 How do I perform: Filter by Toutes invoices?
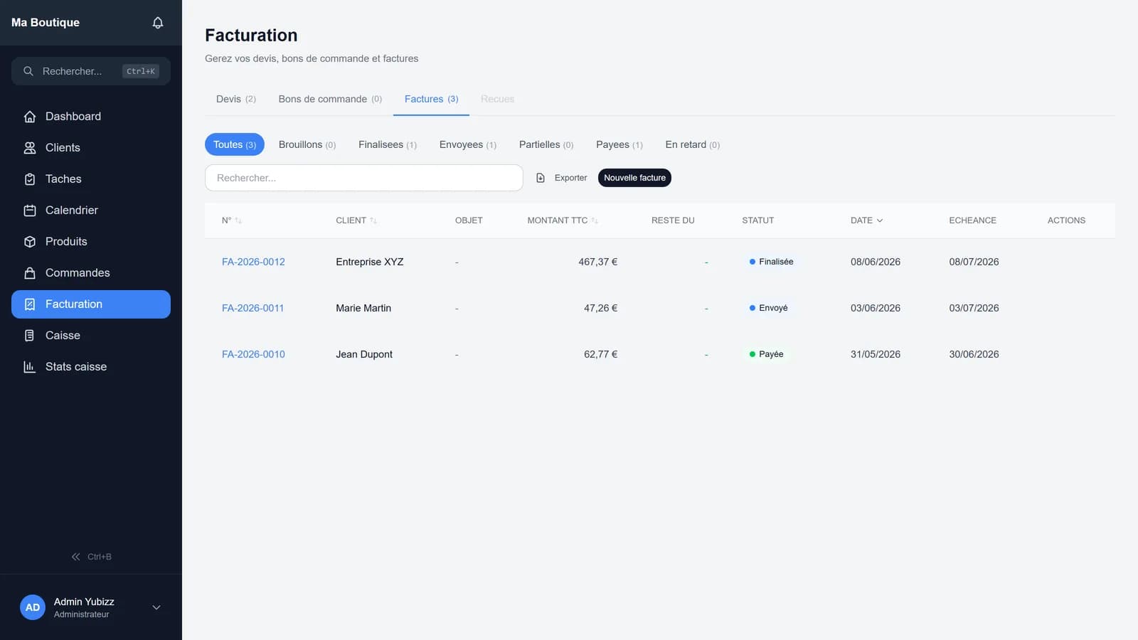coord(235,144)
